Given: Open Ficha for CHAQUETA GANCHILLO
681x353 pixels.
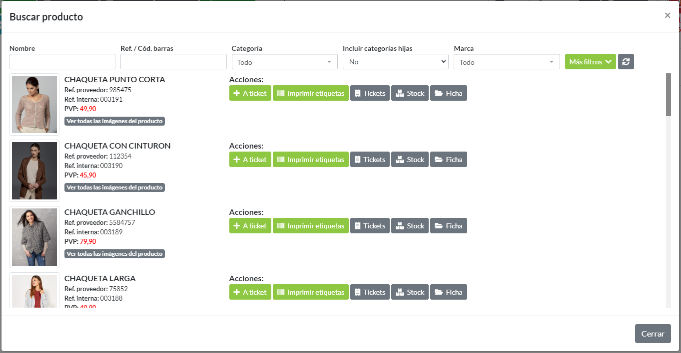Looking at the screenshot, I should pos(448,226).
